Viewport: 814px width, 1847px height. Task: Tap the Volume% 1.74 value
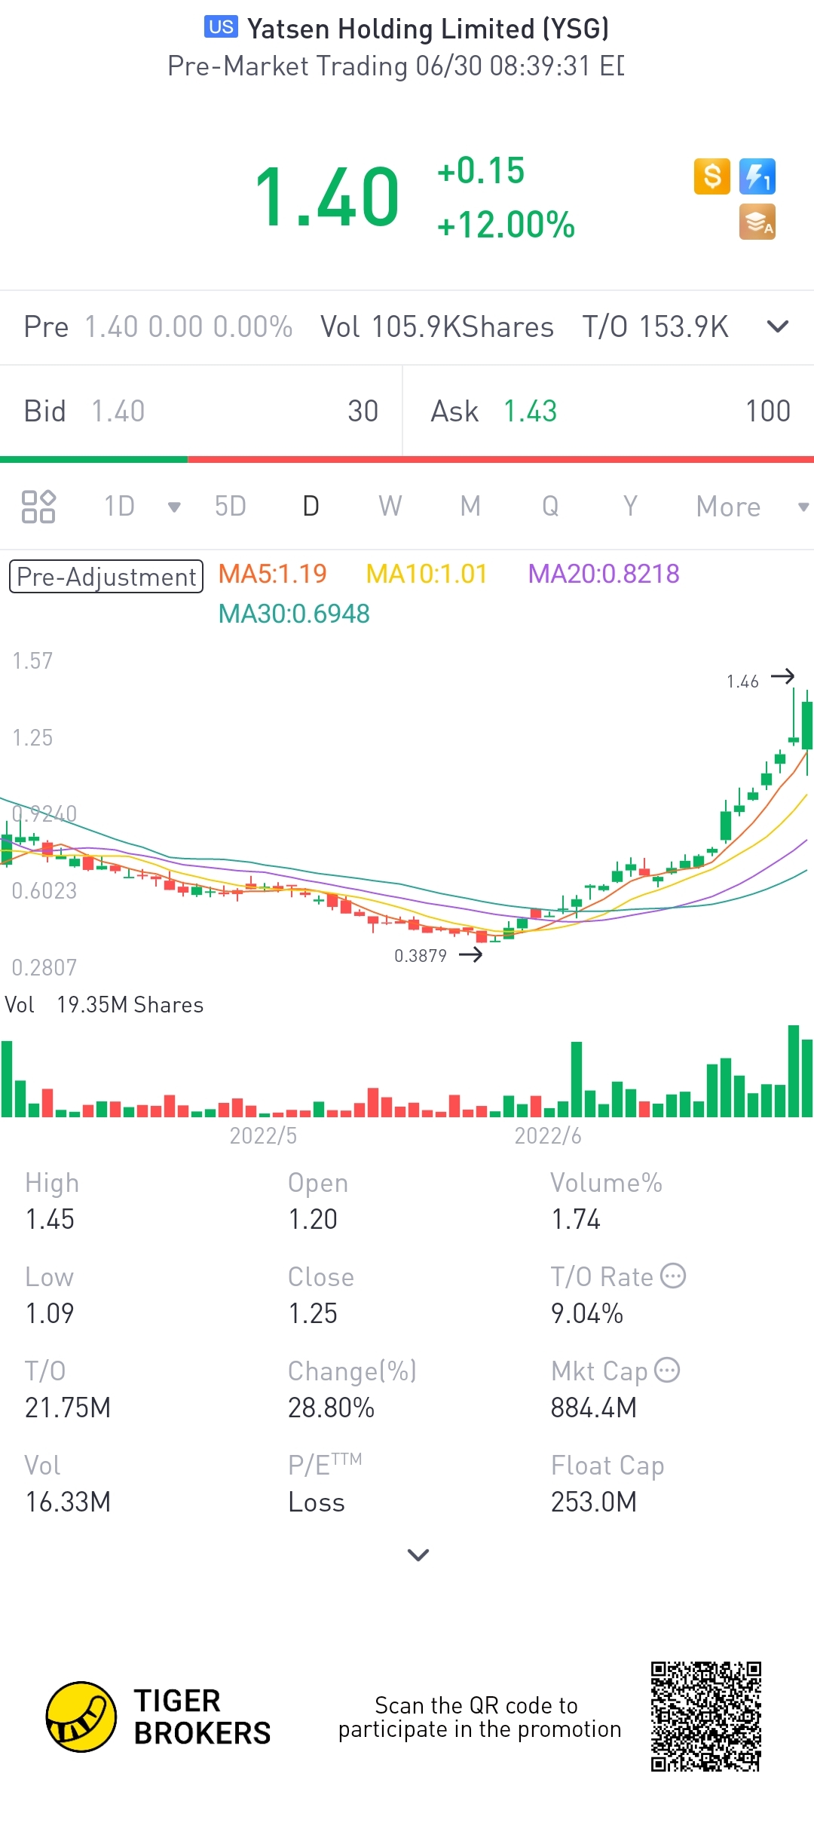click(x=576, y=1219)
